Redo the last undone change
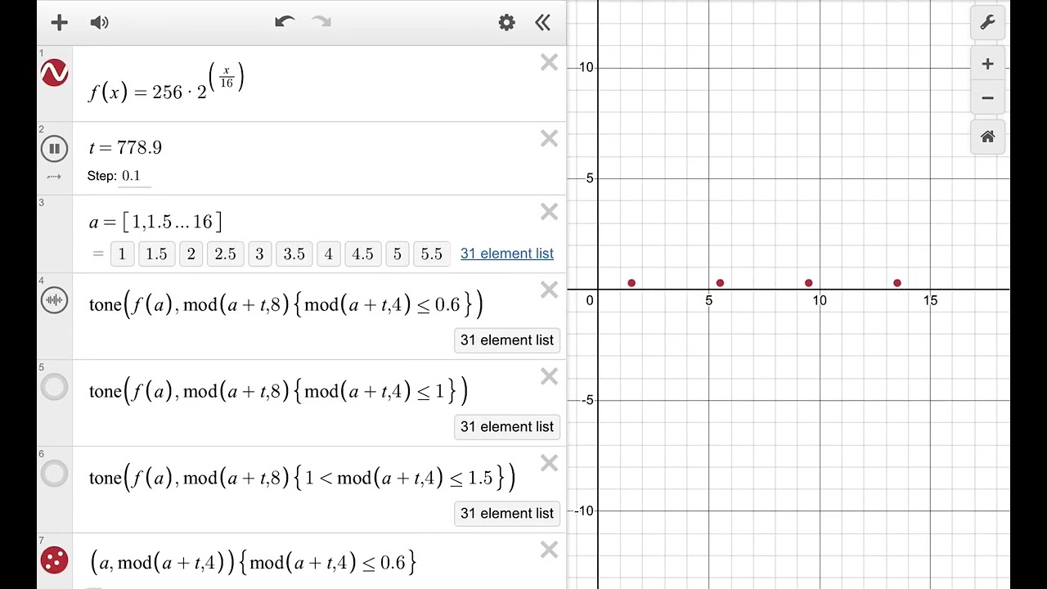Image resolution: width=1047 pixels, height=589 pixels. (x=321, y=22)
